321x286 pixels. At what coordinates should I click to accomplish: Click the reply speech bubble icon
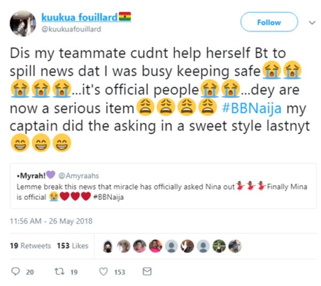click(16, 272)
